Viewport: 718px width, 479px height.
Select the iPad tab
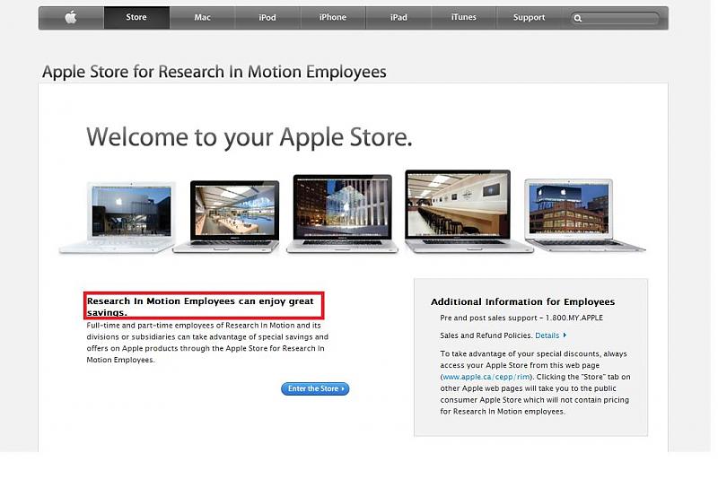point(398,18)
